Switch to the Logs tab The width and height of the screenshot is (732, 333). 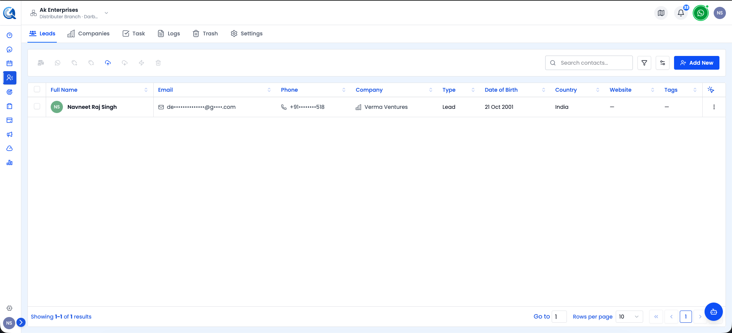click(x=169, y=33)
